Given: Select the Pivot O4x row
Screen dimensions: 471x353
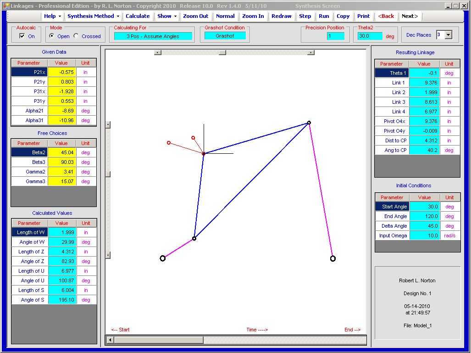Looking at the screenshot, I should 417,121.
